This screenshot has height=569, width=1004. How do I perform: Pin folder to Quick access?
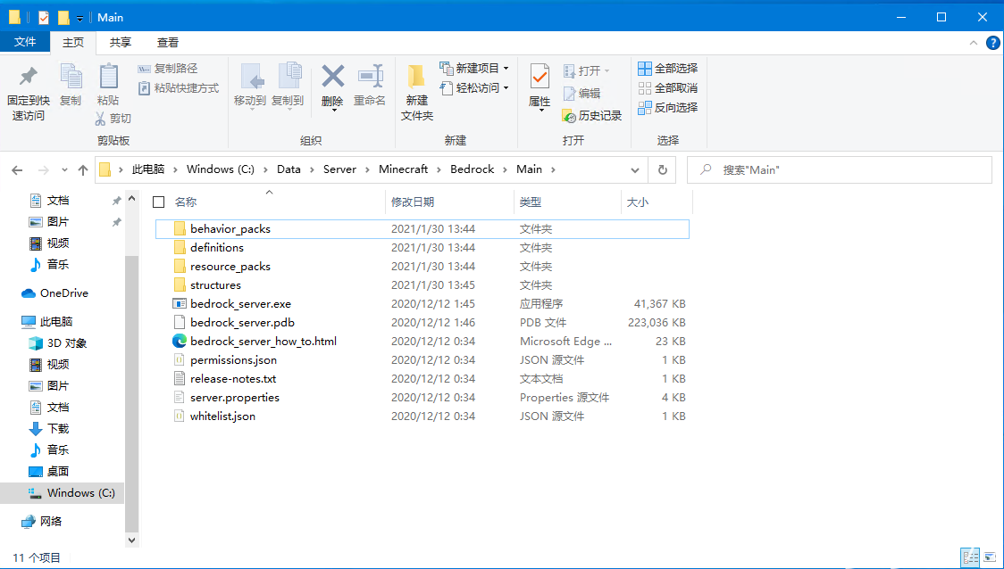[x=29, y=92]
